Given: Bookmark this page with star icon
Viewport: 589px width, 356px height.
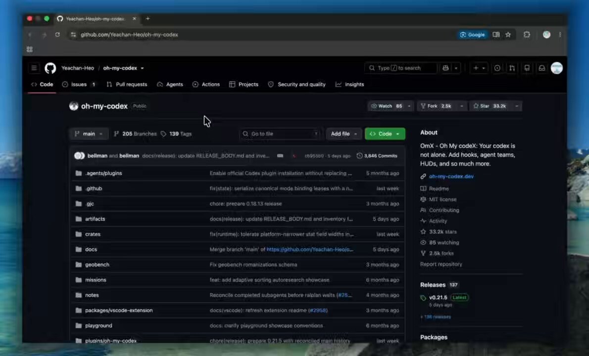Looking at the screenshot, I should point(508,35).
